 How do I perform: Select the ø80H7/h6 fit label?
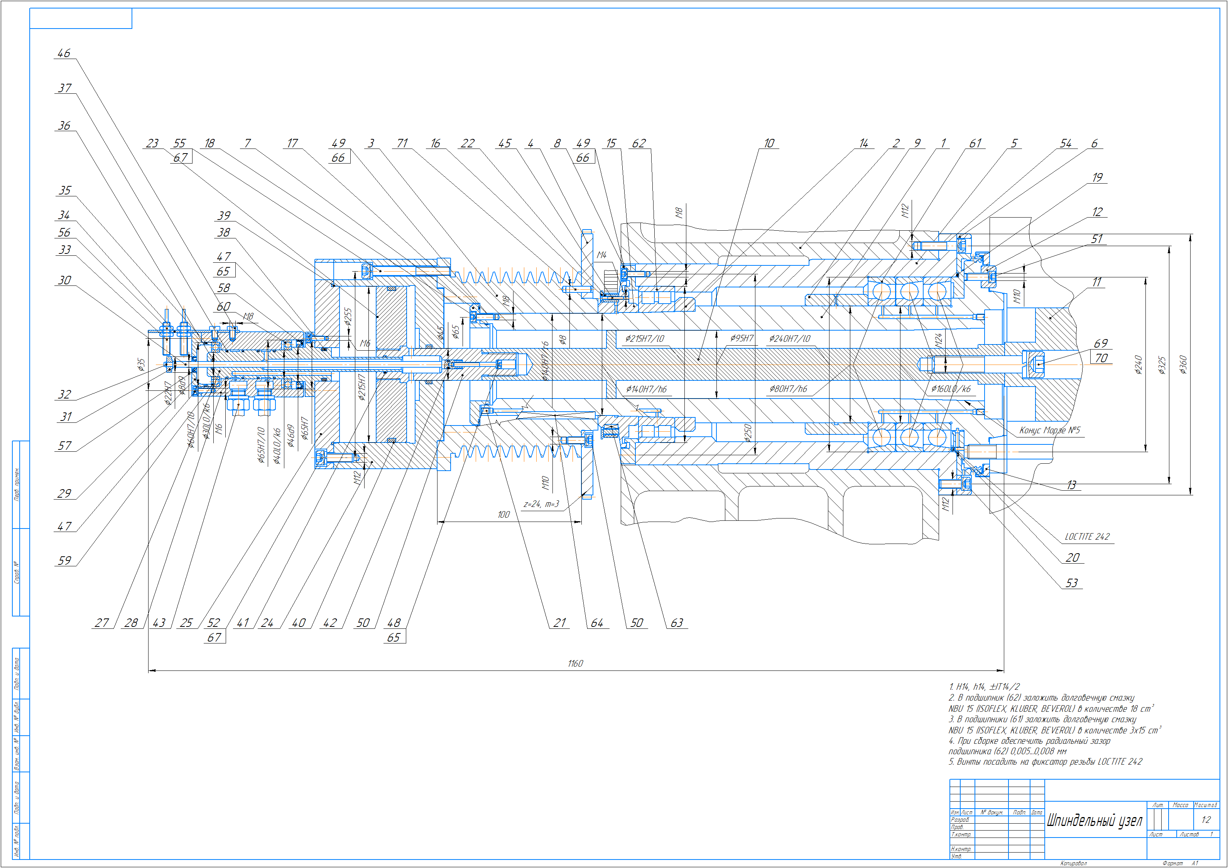[788, 389]
